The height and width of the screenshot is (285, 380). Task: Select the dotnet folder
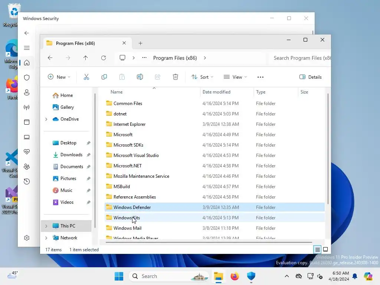click(x=214, y=114)
